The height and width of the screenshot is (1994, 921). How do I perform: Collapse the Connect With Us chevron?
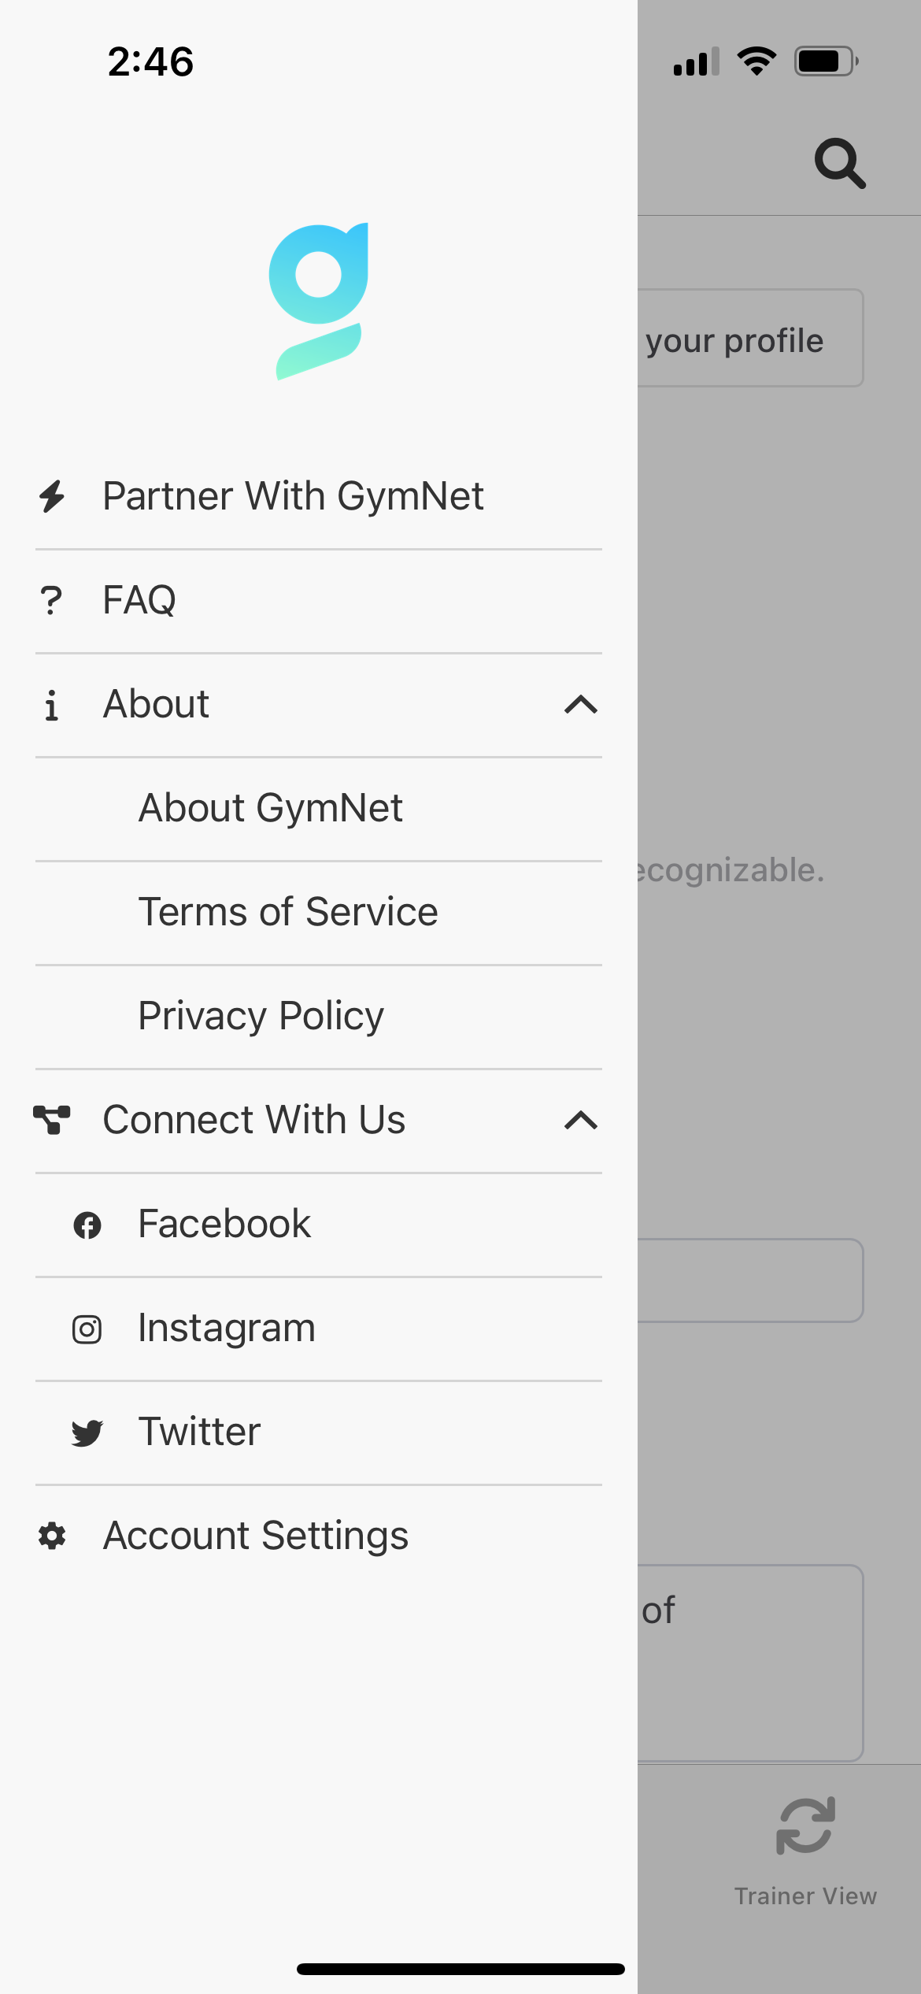(x=581, y=1120)
